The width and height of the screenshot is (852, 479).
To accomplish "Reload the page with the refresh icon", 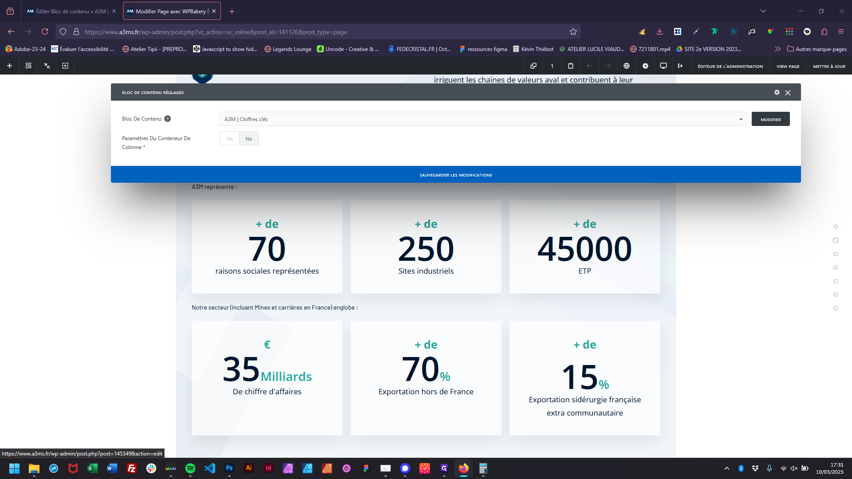I will [45, 31].
